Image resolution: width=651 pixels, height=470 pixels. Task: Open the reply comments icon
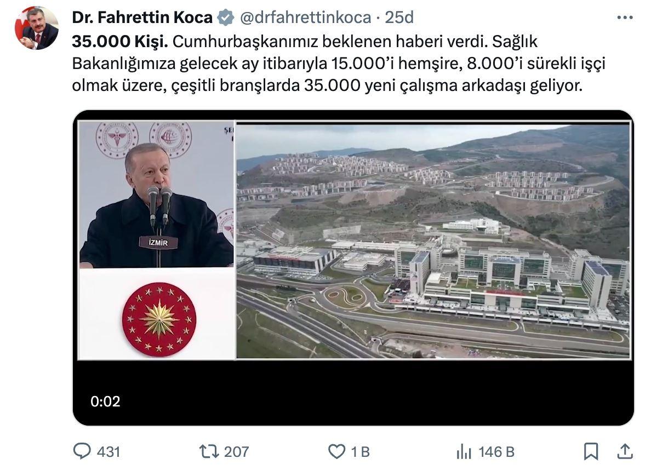[x=82, y=451]
